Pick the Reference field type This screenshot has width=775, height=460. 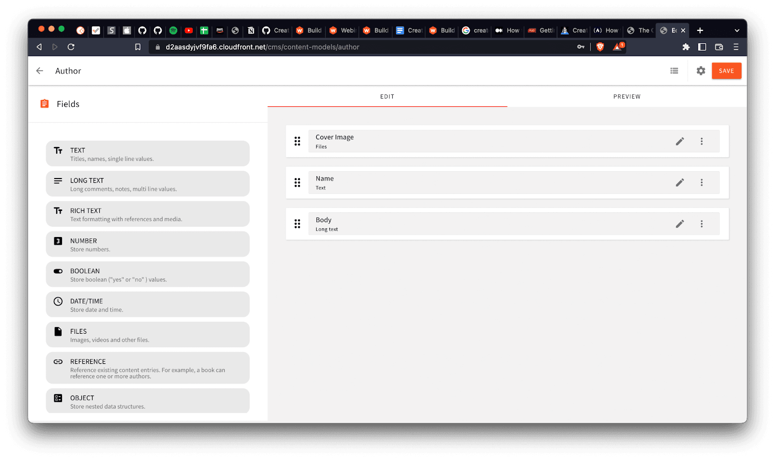coord(148,368)
